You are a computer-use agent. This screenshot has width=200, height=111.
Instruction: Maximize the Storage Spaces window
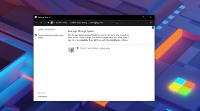(x=143, y=17)
